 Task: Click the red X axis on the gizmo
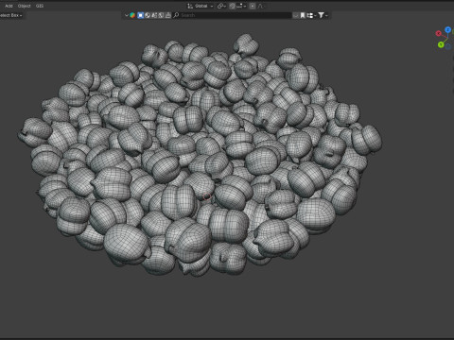pyautogui.click(x=438, y=33)
